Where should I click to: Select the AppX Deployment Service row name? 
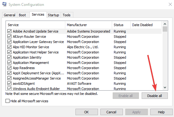point(38,73)
